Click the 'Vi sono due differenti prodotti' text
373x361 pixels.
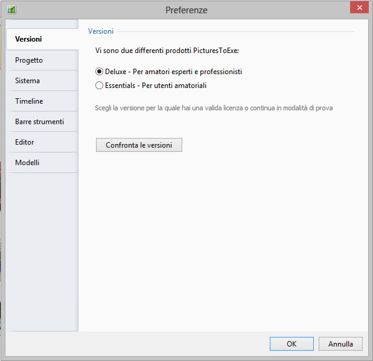point(171,52)
